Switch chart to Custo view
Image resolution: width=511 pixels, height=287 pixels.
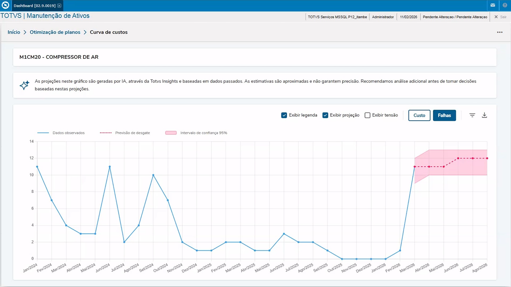[419, 115]
